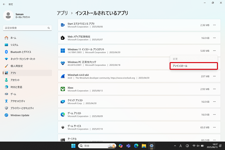Open the three-dot menu for Xbox

coord(214,89)
